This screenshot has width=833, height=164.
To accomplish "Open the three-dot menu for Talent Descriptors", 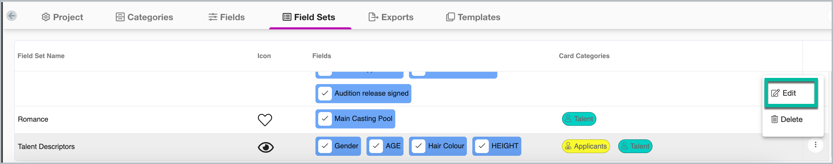I will pos(816,145).
